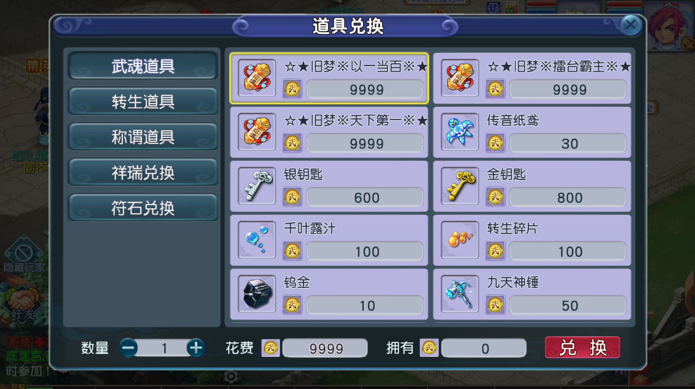The width and height of the screenshot is (695, 389).
Task: Click the red 兑换 exchange button
Action: point(582,348)
